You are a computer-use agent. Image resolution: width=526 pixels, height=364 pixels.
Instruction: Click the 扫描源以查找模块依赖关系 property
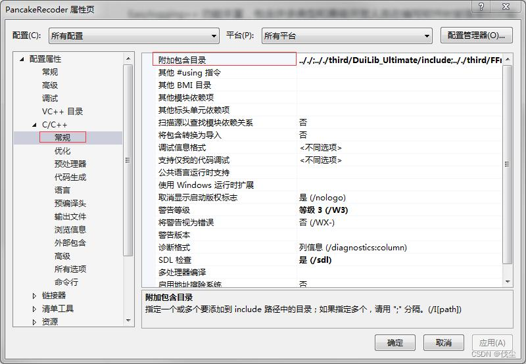pos(206,123)
